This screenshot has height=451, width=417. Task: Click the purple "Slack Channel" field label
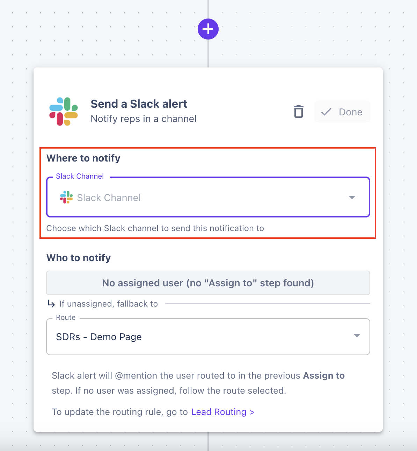[x=80, y=176]
